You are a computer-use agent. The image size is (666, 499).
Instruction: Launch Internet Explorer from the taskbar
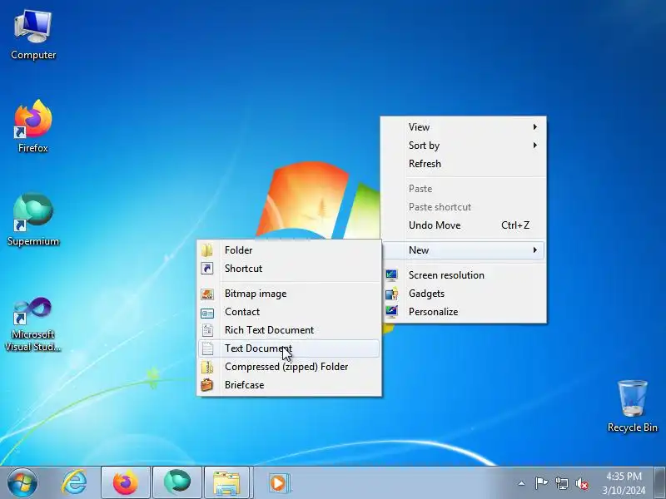[x=74, y=483]
